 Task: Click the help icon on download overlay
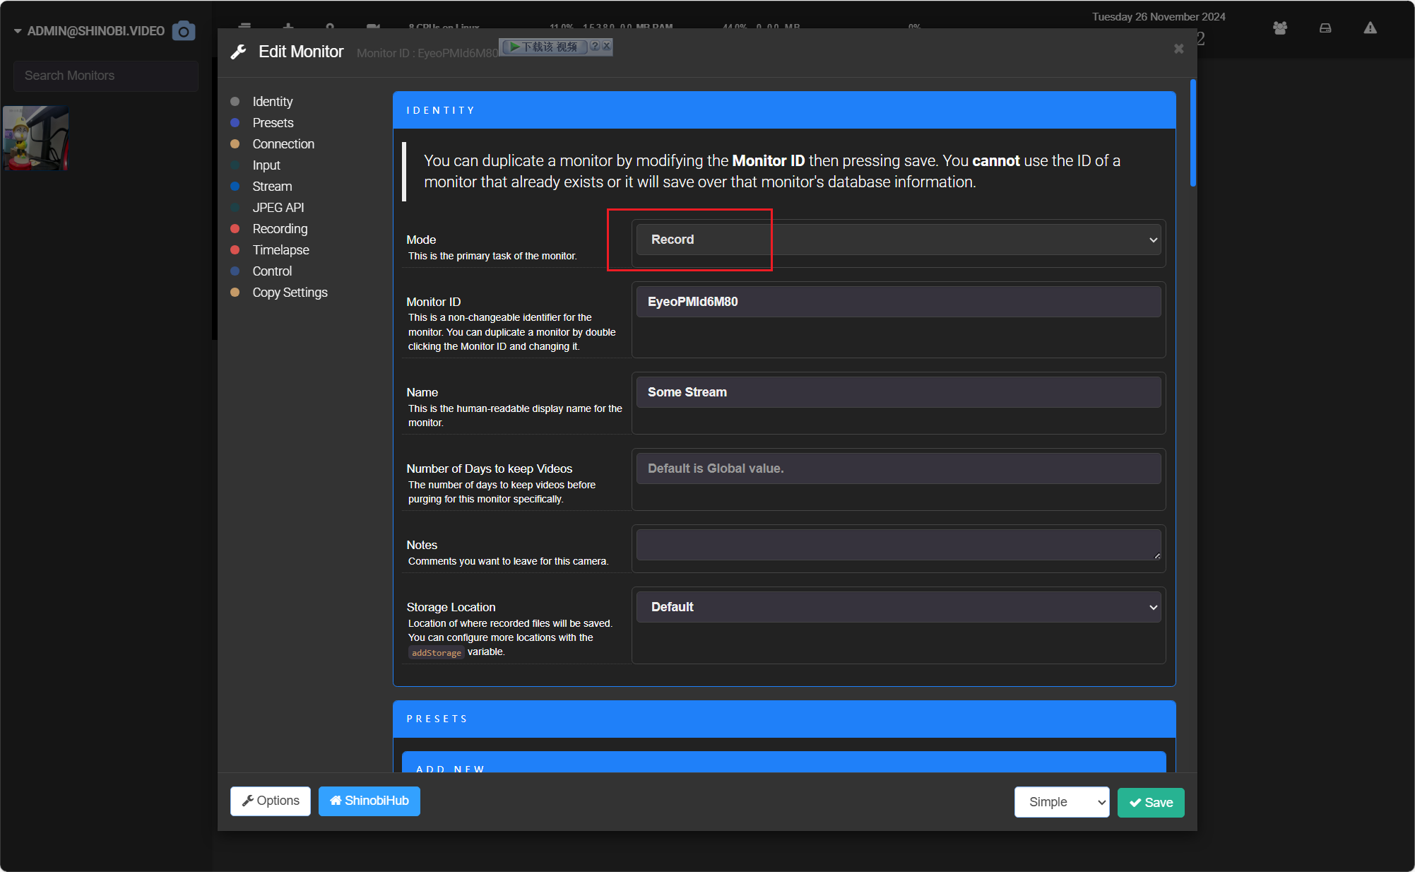click(595, 46)
